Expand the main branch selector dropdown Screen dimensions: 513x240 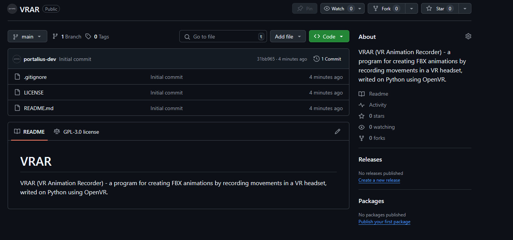point(27,37)
